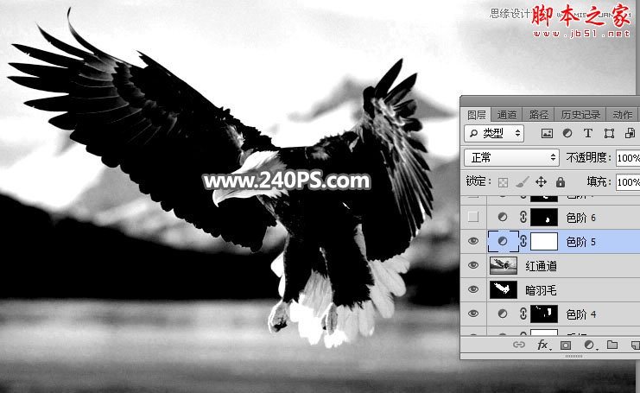
Task: Show the hidden 色阶 6 layer
Action: point(473,217)
